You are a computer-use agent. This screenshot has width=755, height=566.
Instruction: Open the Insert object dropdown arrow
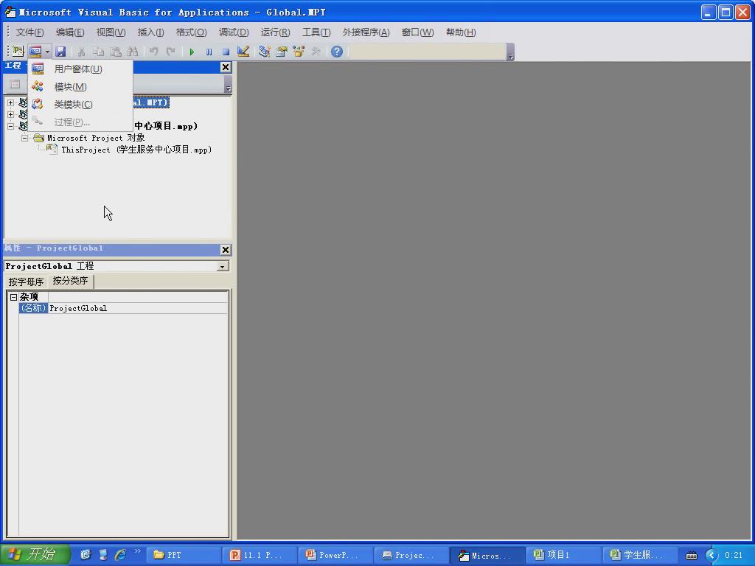[x=47, y=51]
